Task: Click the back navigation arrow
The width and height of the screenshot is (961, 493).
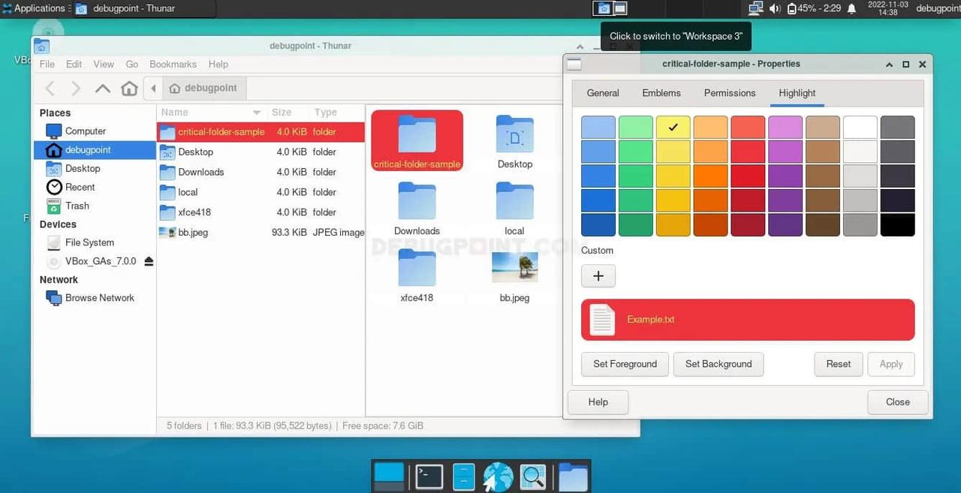Action: point(50,89)
